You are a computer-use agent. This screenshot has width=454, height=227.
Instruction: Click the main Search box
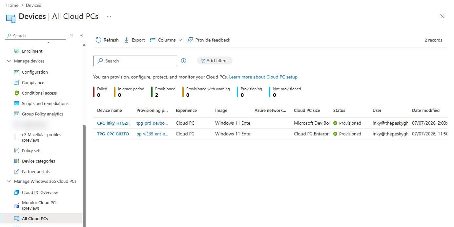click(135, 61)
